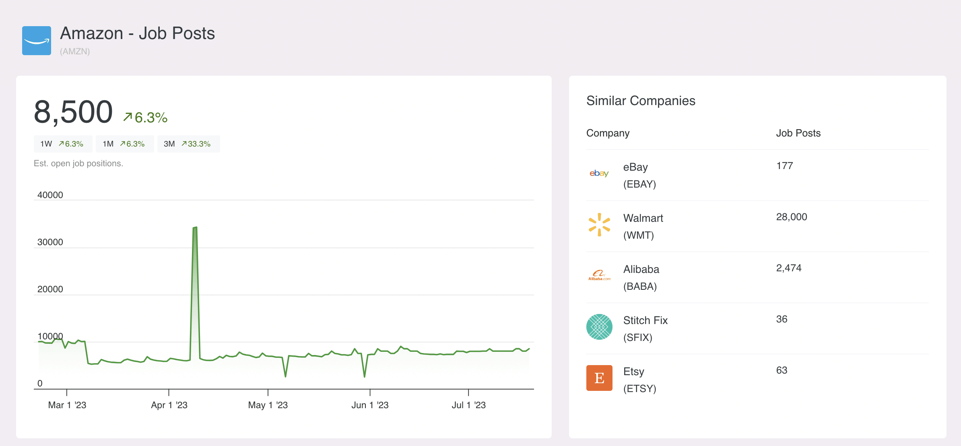Open the Etsy company link
Image resolution: width=961 pixels, height=446 pixels.
[x=634, y=372]
